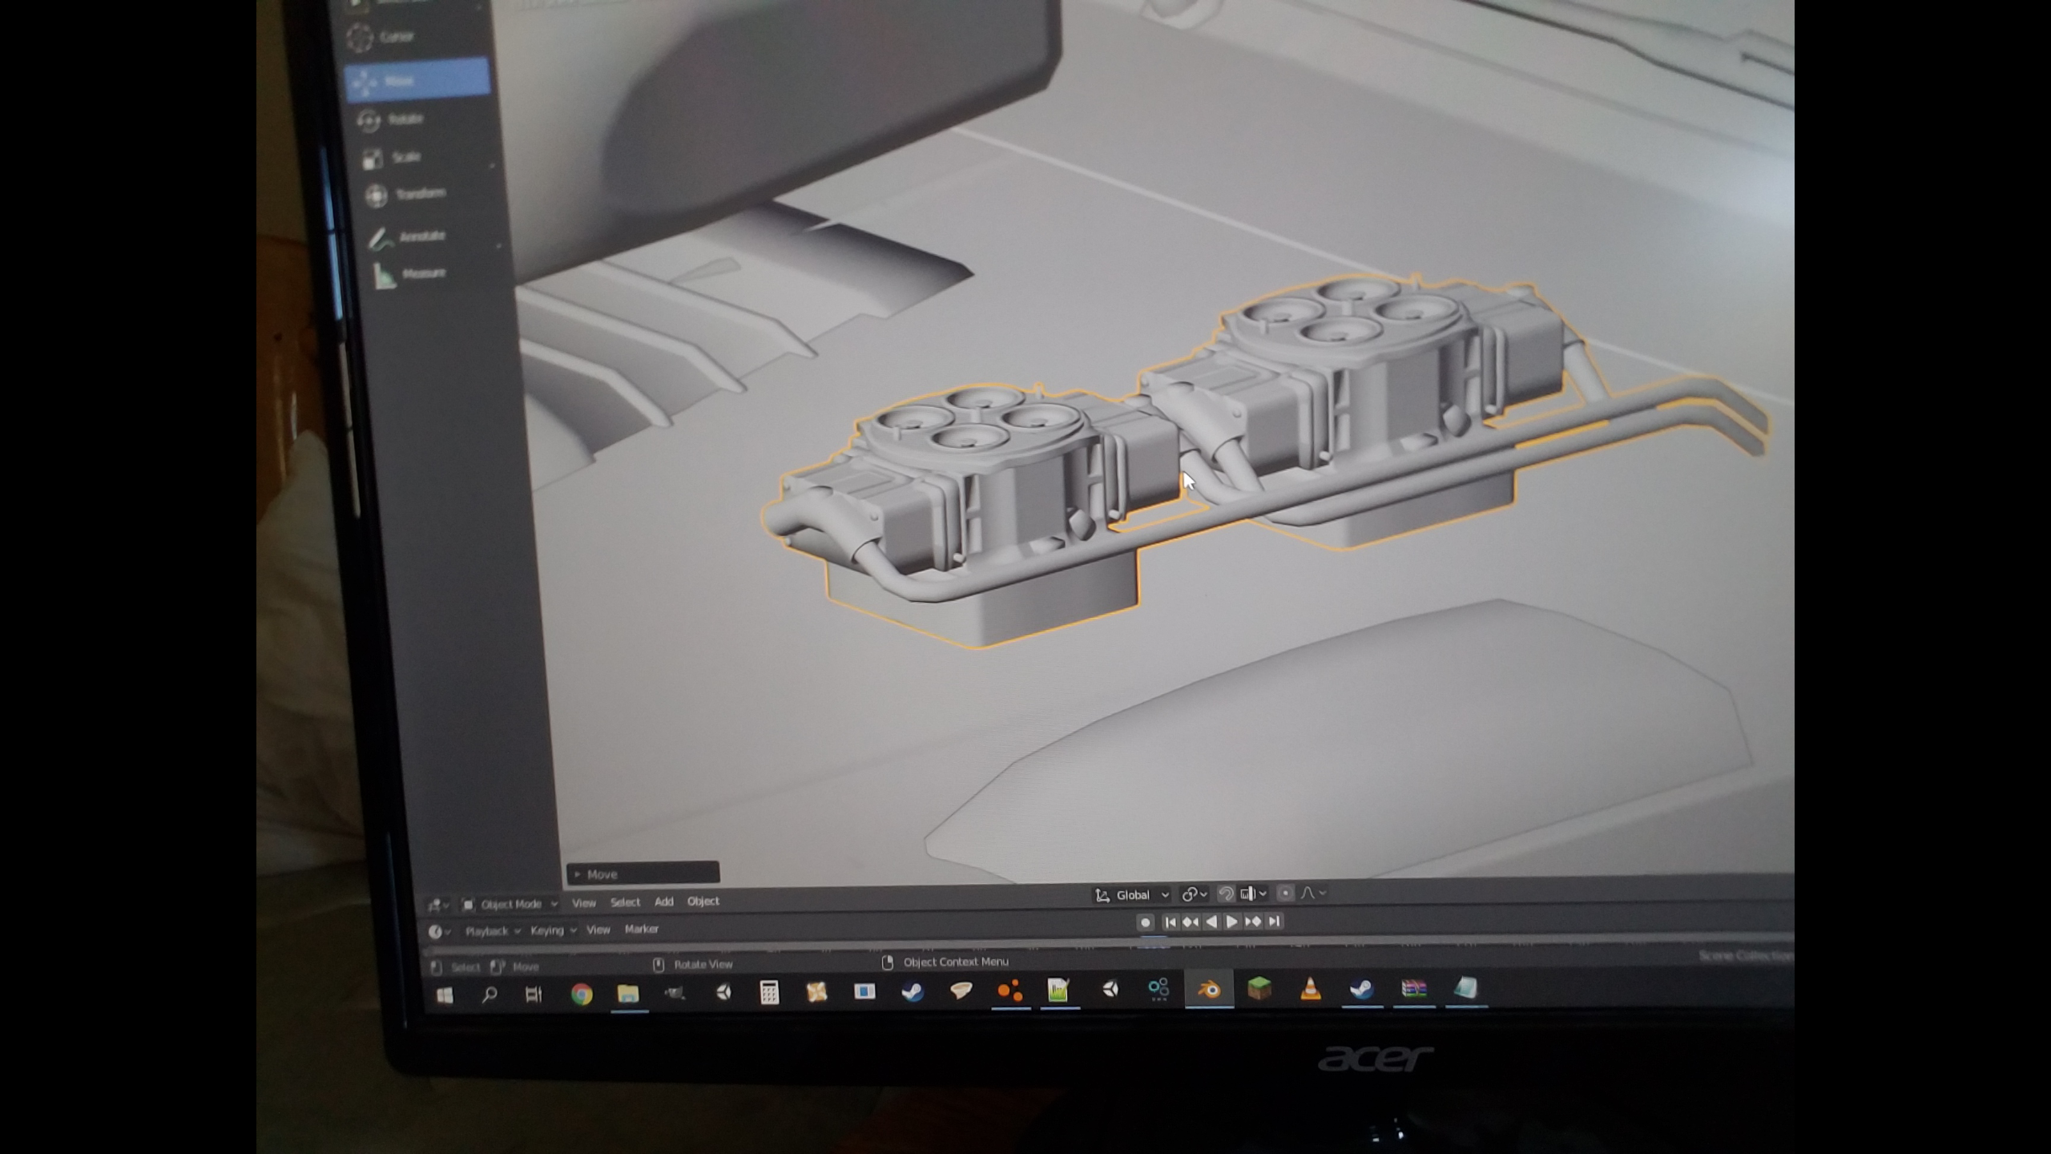Open the viewport View menu

click(584, 903)
